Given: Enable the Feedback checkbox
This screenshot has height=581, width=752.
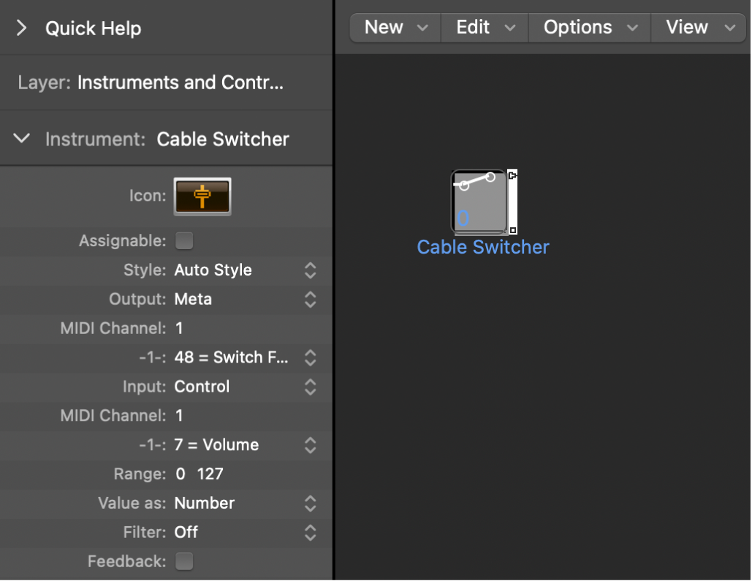Looking at the screenshot, I should (x=184, y=561).
